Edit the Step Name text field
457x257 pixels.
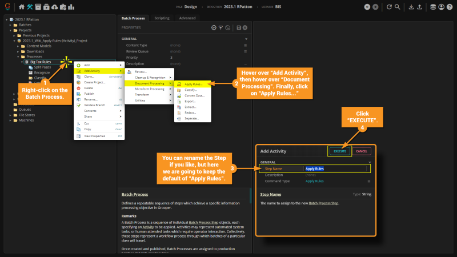click(335, 168)
